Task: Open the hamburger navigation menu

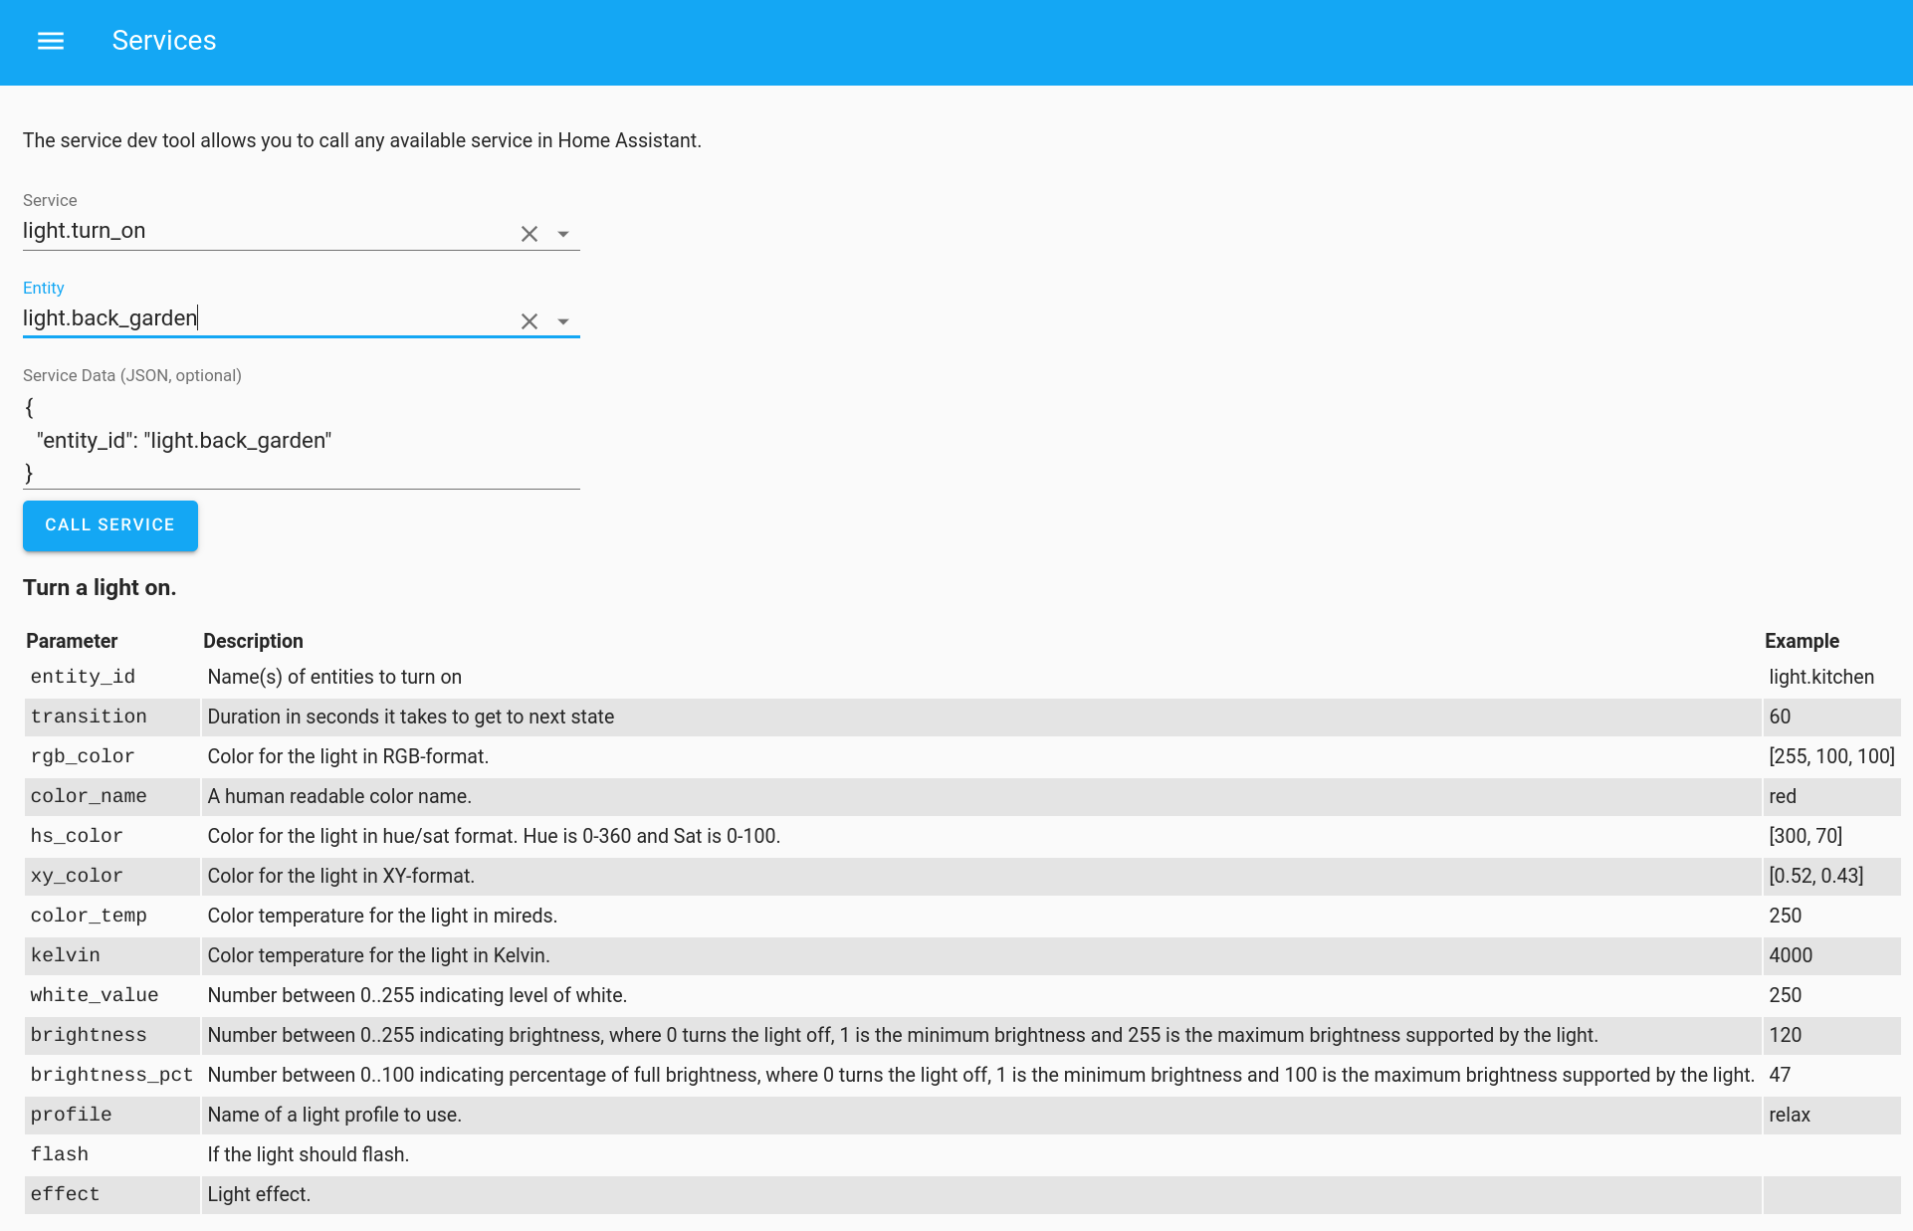Action: click(x=50, y=41)
